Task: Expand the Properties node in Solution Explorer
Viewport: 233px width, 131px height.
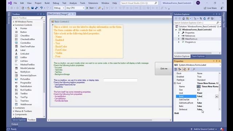Action: [x=179, y=33]
